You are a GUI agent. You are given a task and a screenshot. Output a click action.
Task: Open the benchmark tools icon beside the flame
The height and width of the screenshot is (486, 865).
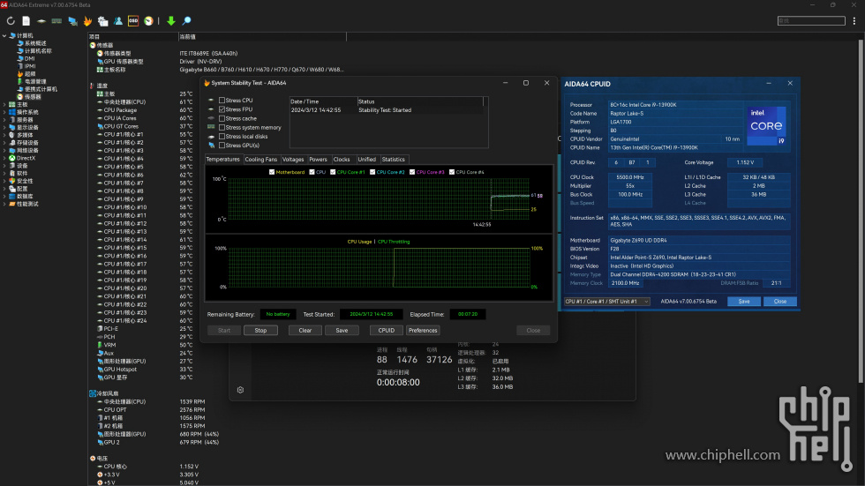[102, 21]
